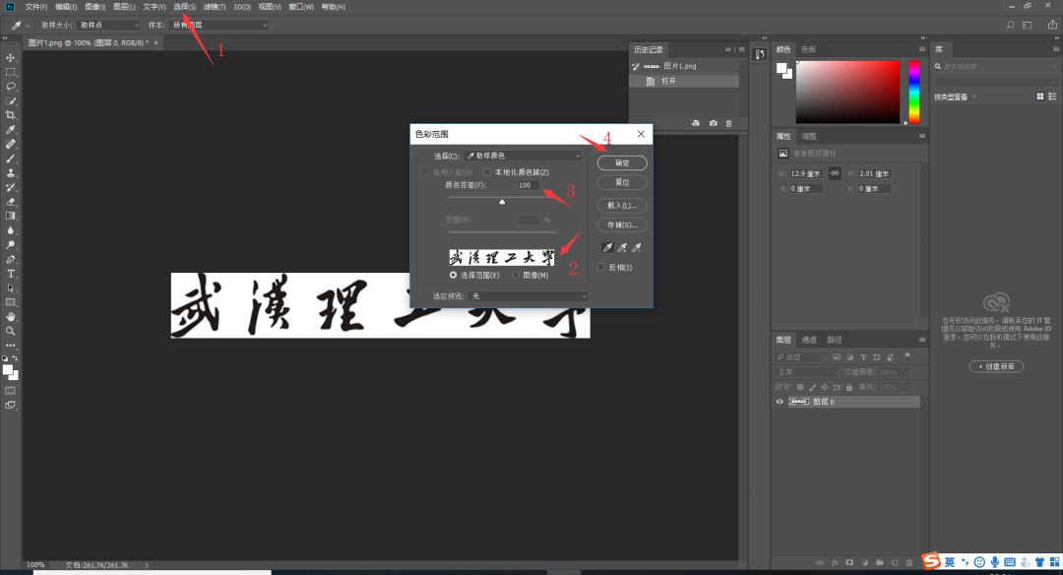Toggle the Quick Mask mode icon
The width and height of the screenshot is (1063, 575).
10,391
